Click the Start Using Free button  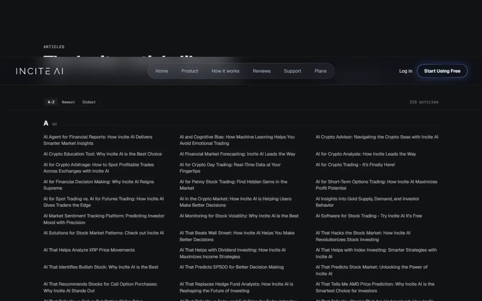tap(442, 71)
